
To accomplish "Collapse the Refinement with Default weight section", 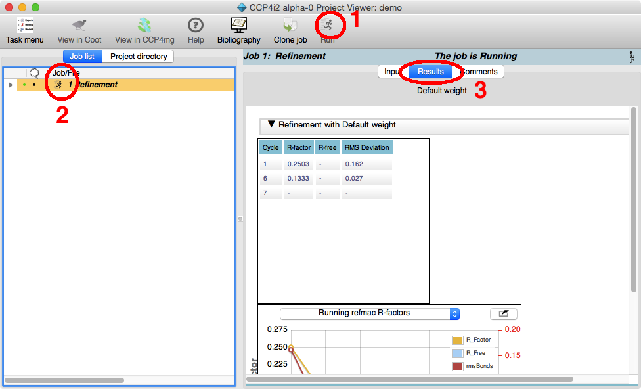I will (271, 124).
